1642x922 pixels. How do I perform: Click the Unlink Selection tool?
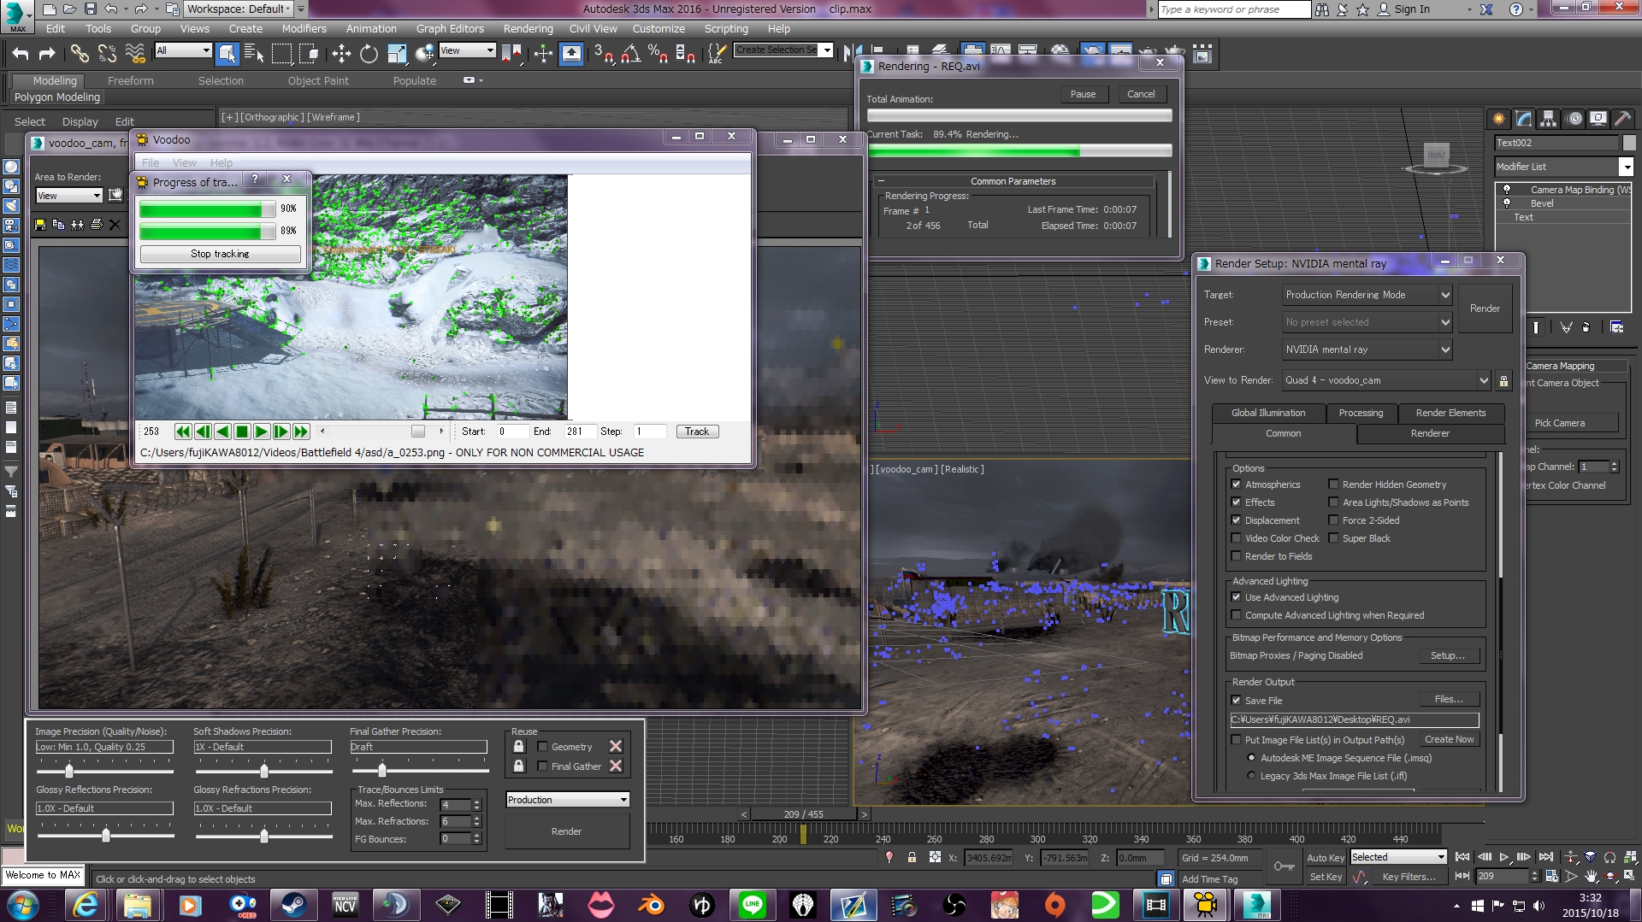(107, 54)
